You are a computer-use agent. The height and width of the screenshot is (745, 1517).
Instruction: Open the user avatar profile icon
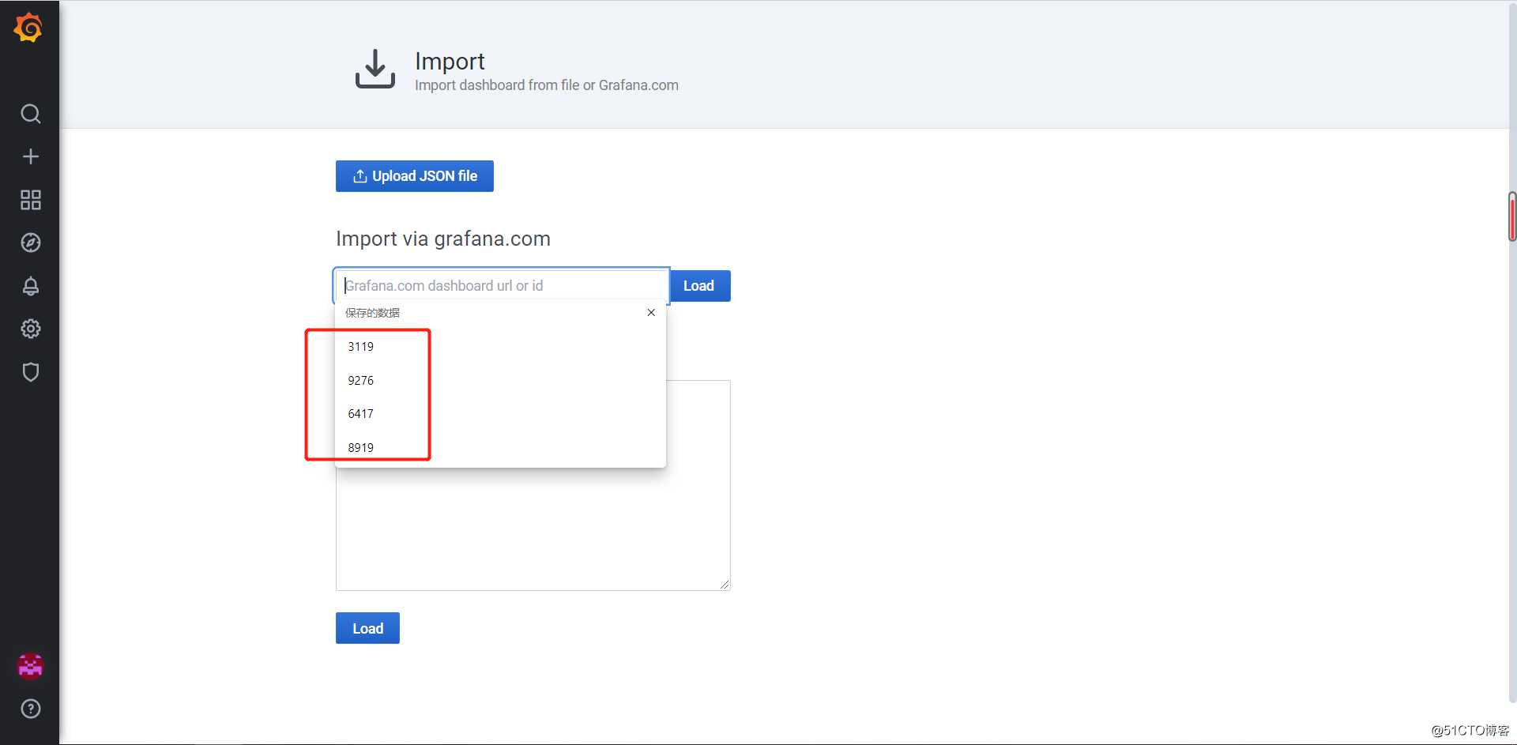point(30,666)
